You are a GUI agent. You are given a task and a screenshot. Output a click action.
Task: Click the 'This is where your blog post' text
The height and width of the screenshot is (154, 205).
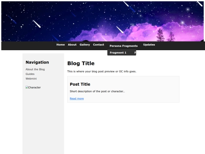click(x=102, y=71)
